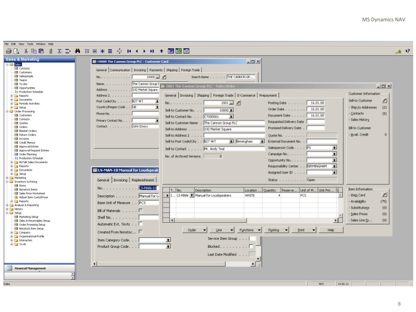416x312 pixels.
Task: Toggle the Blocked checkbox
Action: [251, 246]
